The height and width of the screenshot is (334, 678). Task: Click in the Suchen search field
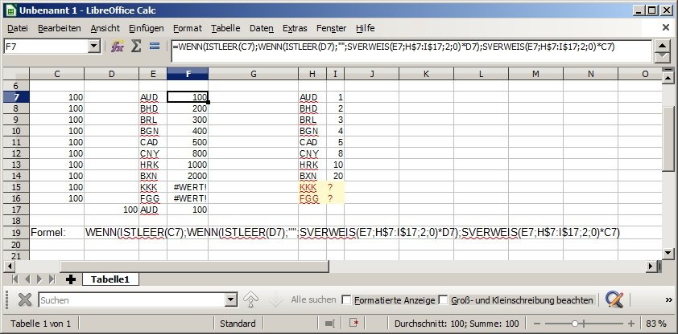pos(132,300)
